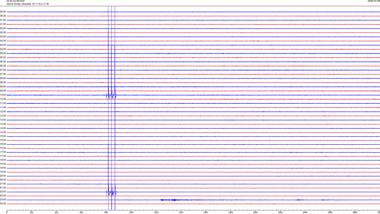Viewport: 380px width, 214px height.
Task: Pick the 09:30 time label
Action: coord(3,91)
